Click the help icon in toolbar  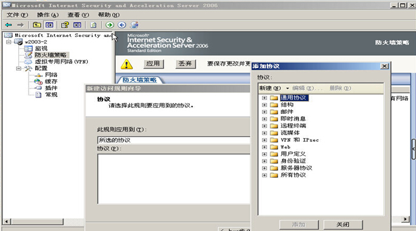[x=65, y=25]
